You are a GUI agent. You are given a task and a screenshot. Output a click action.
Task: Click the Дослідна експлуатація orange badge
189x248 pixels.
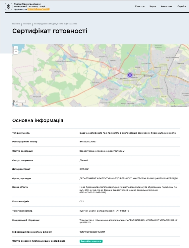tap(39, 9)
